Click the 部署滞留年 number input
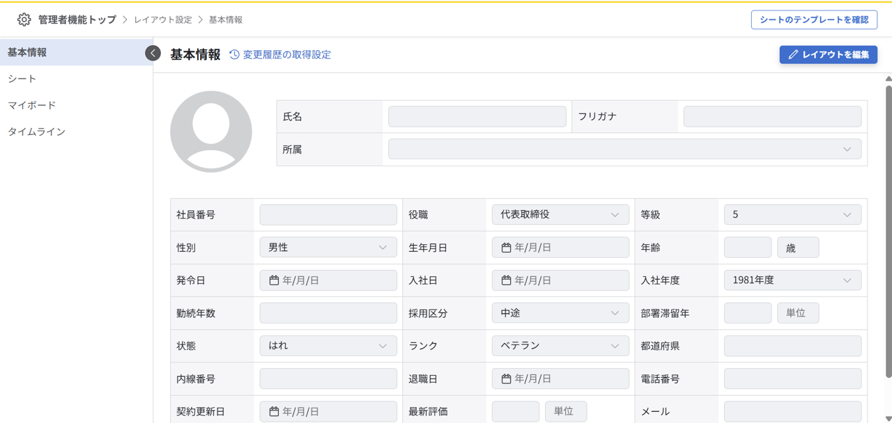 click(x=748, y=313)
